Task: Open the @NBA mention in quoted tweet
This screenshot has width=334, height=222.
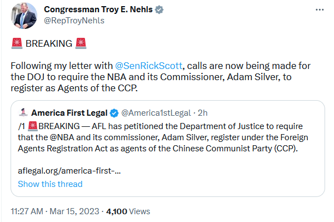Action: (62, 137)
